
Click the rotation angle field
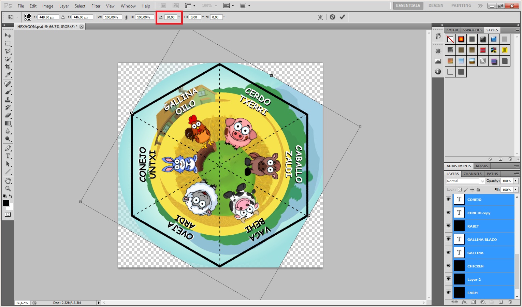click(x=170, y=17)
